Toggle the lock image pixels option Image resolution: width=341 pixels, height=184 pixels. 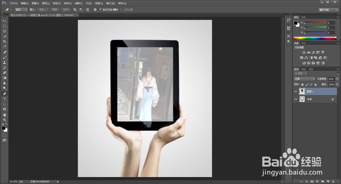pos(307,84)
